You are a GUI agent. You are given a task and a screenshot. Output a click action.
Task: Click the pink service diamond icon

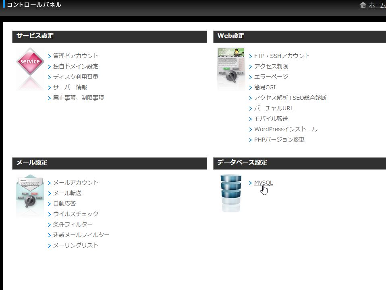[x=30, y=62]
